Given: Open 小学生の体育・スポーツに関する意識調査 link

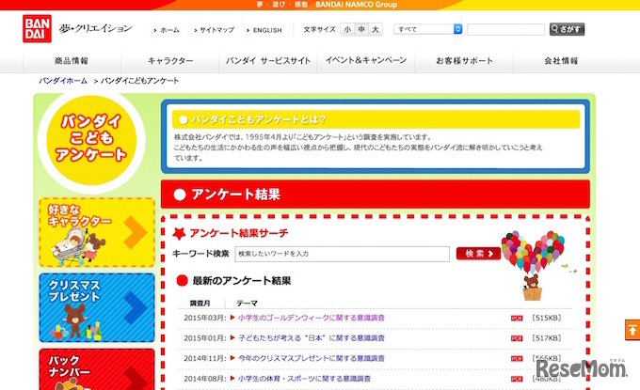Looking at the screenshot, I should click(x=305, y=379).
